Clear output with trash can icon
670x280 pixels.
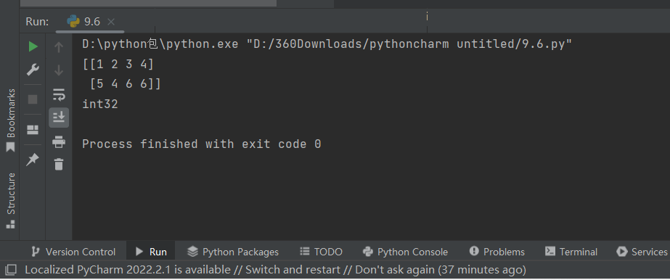[x=59, y=164]
